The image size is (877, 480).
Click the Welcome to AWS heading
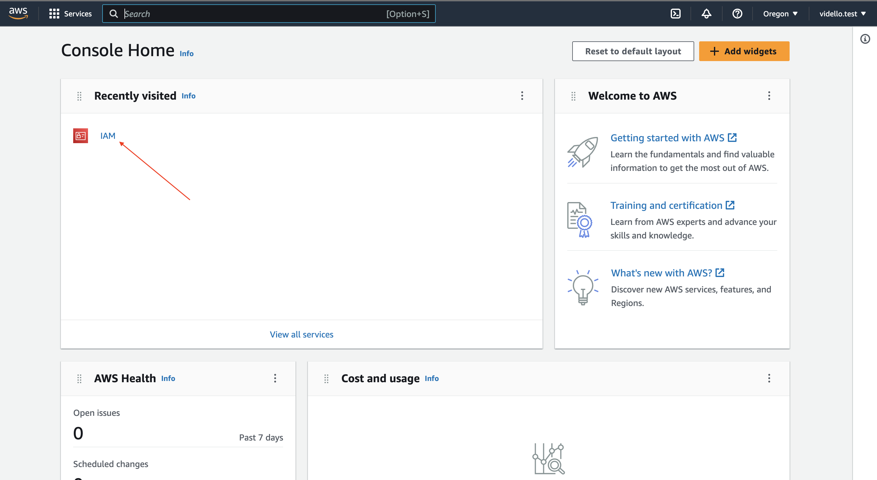[x=632, y=96]
